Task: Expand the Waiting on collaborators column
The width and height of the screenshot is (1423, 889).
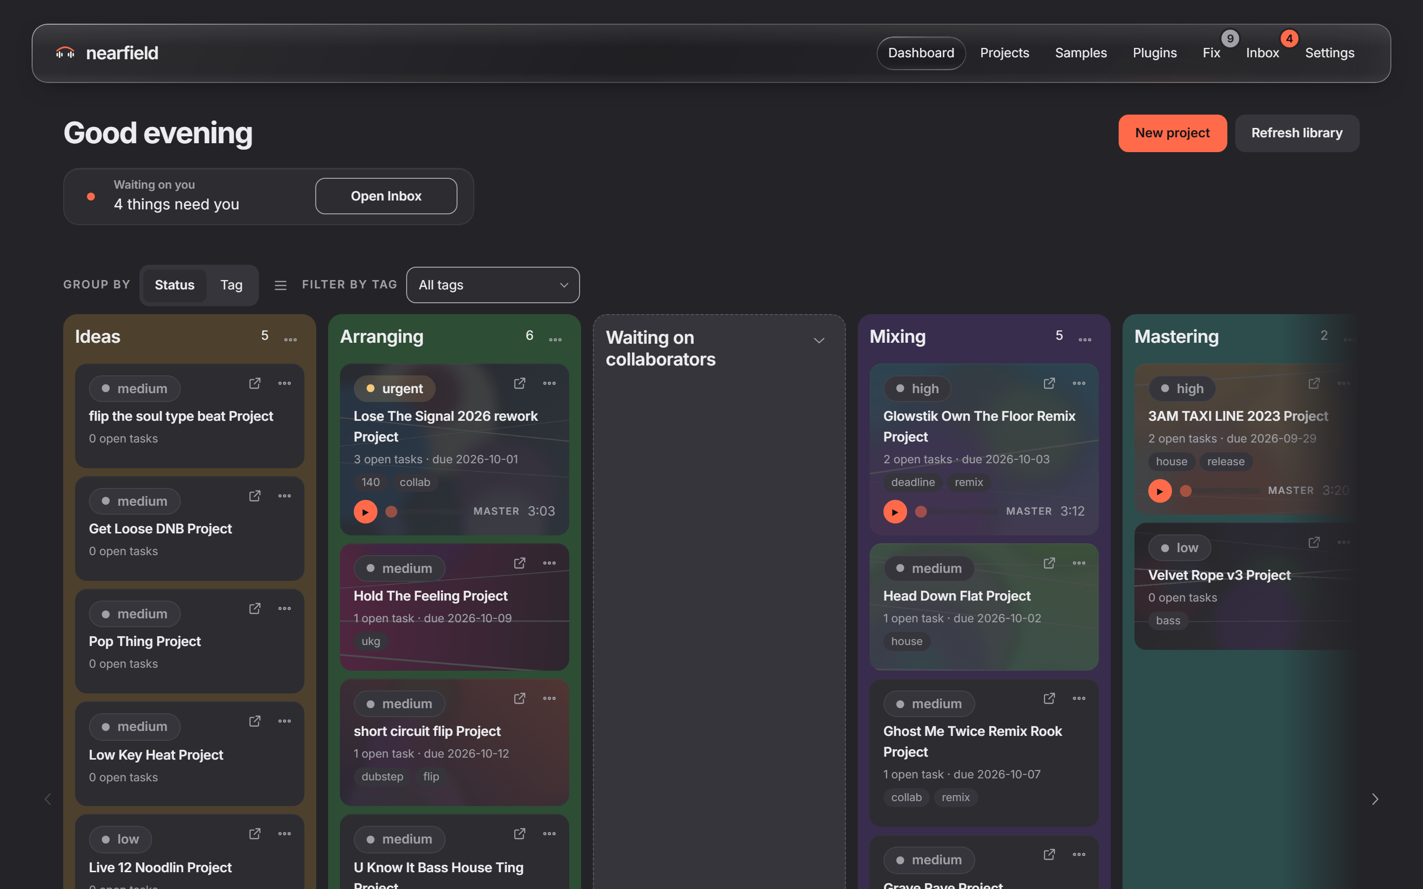Action: [x=819, y=340]
